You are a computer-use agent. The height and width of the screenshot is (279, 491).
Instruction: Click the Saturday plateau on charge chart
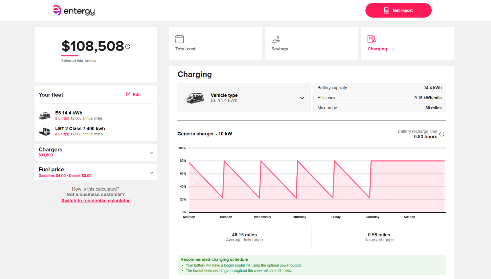coord(408,161)
